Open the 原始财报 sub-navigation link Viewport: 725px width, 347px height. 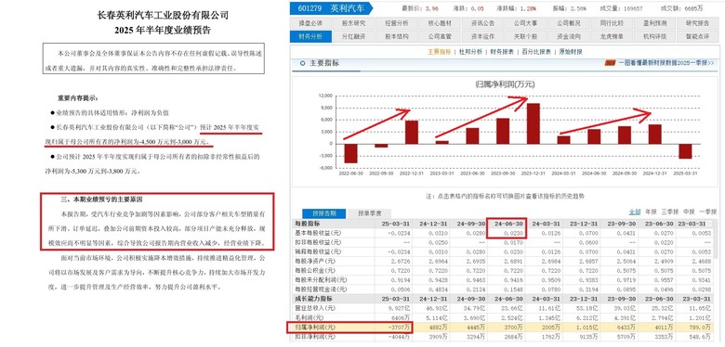point(571,52)
